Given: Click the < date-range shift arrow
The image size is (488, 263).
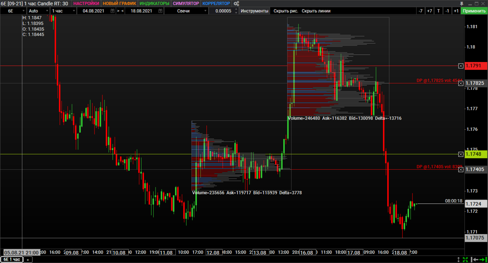Looking at the screenshot, I should click(123, 11).
